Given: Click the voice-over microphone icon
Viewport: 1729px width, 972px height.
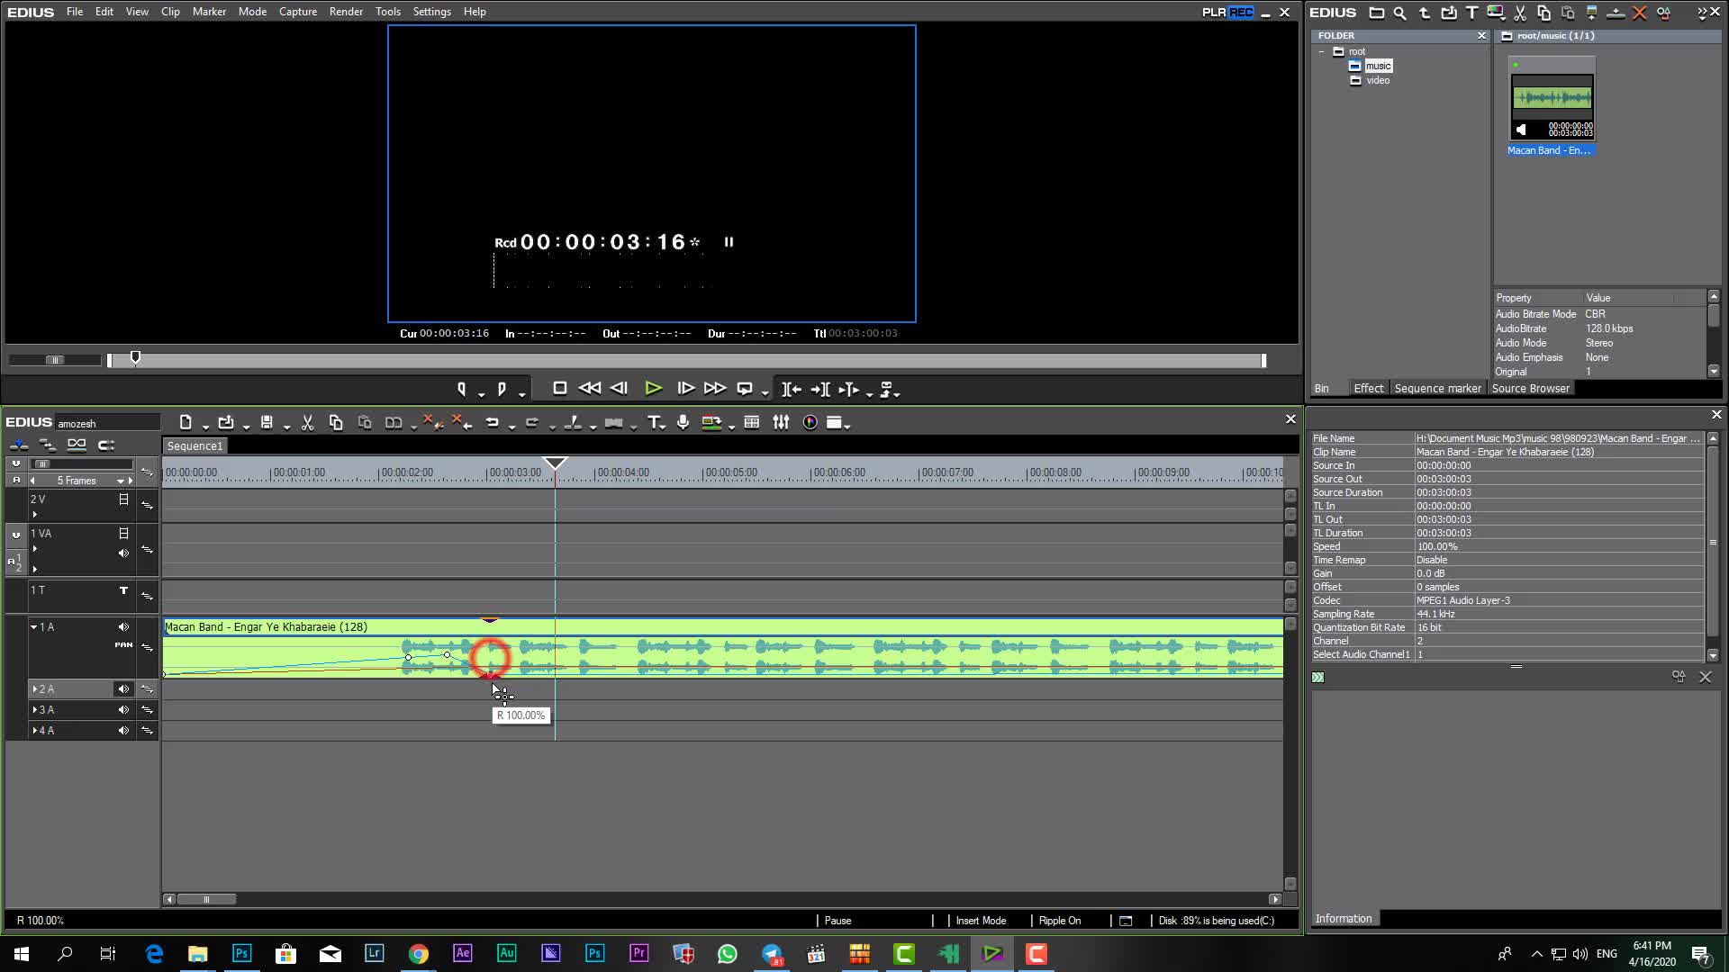Looking at the screenshot, I should 683,423.
